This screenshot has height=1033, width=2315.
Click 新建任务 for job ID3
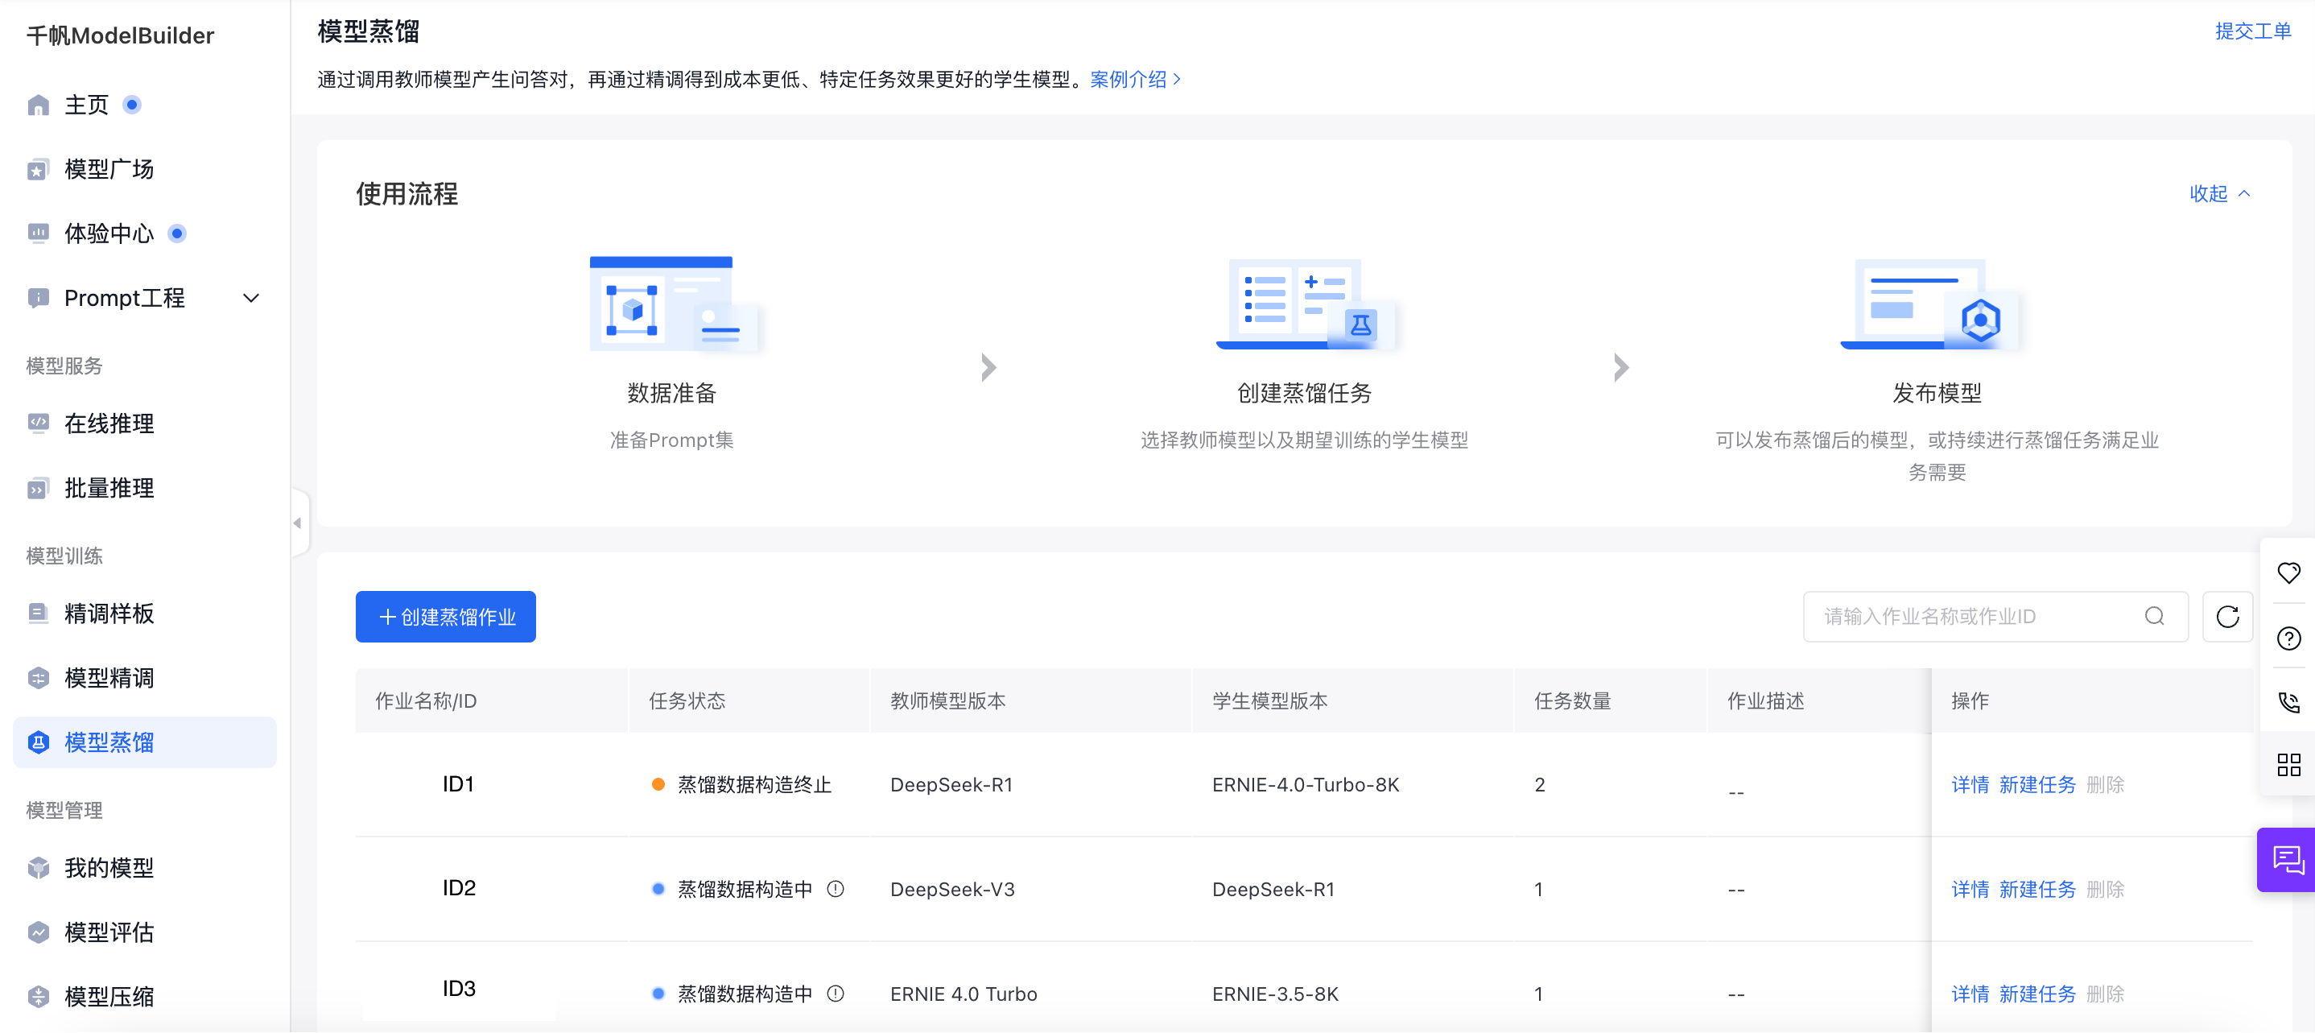pos(2037,994)
